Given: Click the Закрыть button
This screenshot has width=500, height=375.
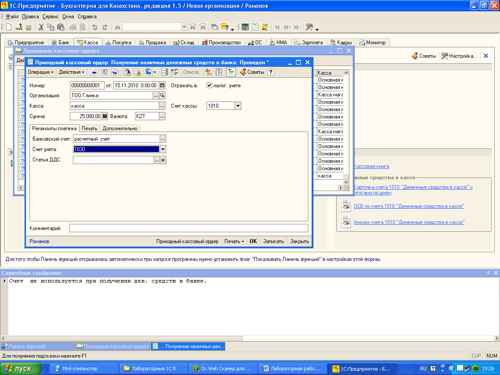Looking at the screenshot, I should pos(299,241).
